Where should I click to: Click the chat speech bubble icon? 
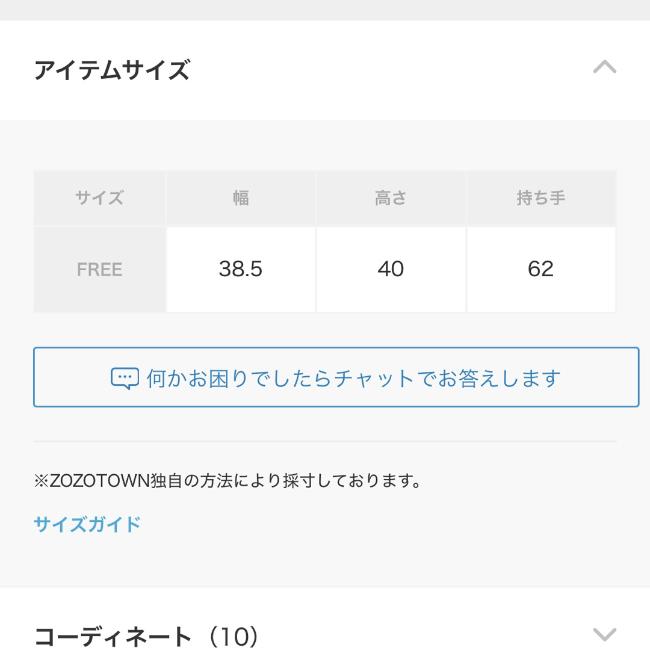pyautogui.click(x=125, y=379)
